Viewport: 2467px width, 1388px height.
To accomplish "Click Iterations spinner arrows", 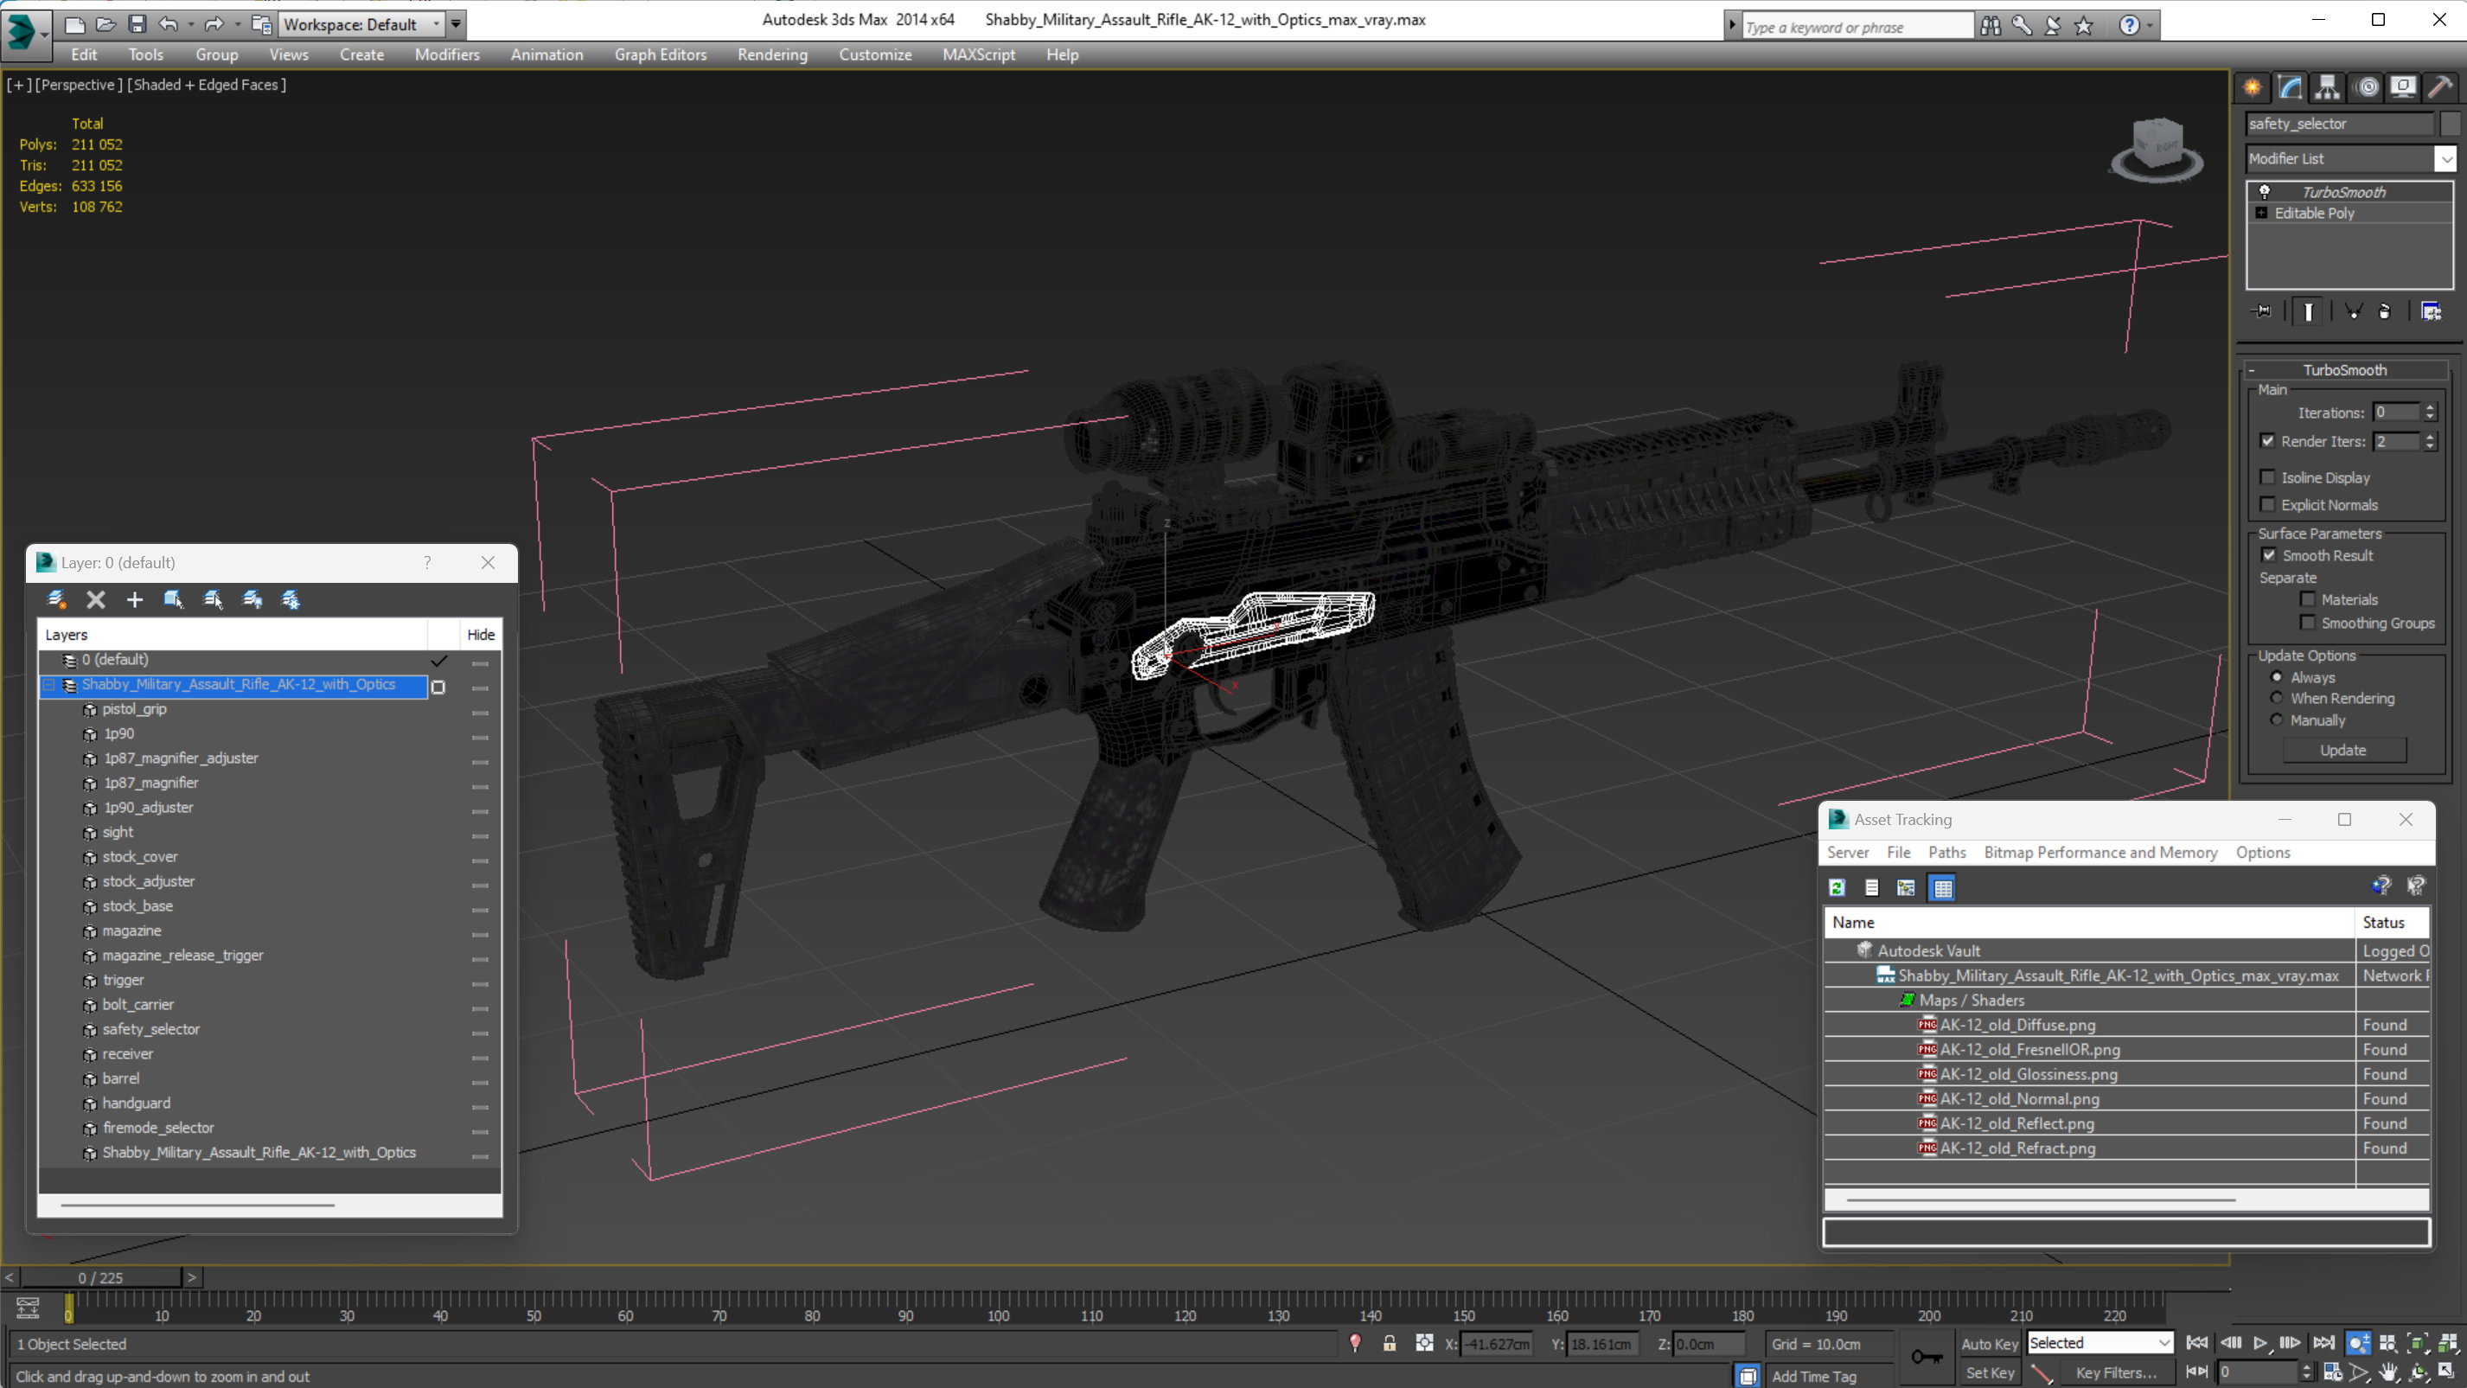I will [x=2430, y=412].
